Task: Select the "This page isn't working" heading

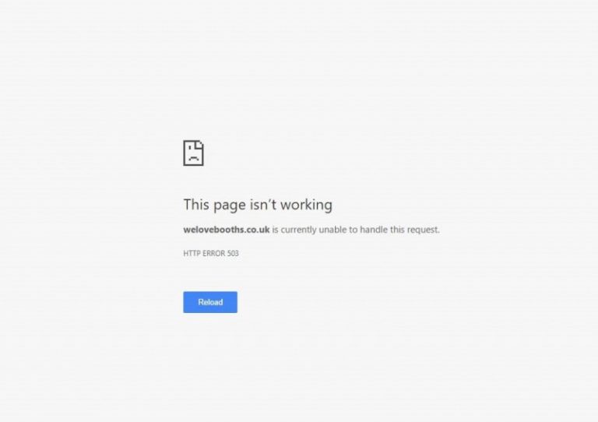Action: tap(258, 205)
